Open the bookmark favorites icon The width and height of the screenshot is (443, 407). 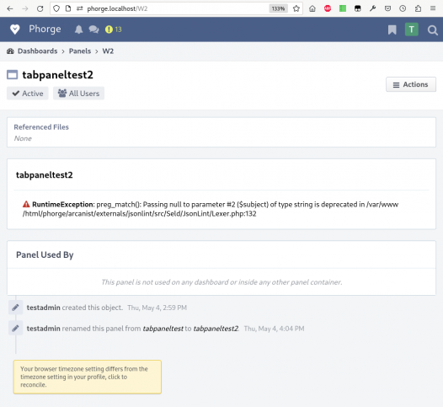[392, 29]
